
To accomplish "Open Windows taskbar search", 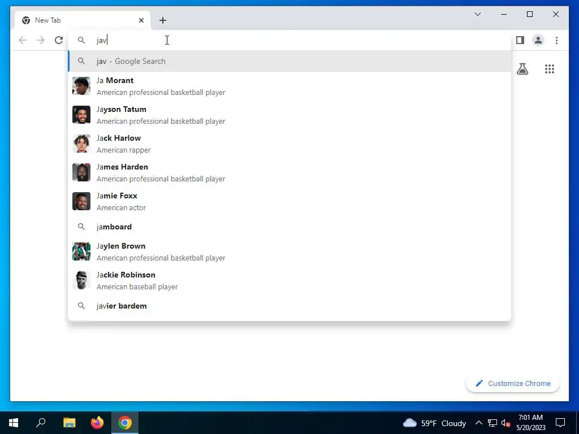I will point(41,423).
